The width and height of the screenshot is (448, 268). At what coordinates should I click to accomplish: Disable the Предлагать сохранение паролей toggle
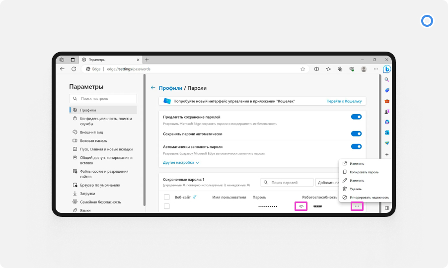[x=356, y=117]
